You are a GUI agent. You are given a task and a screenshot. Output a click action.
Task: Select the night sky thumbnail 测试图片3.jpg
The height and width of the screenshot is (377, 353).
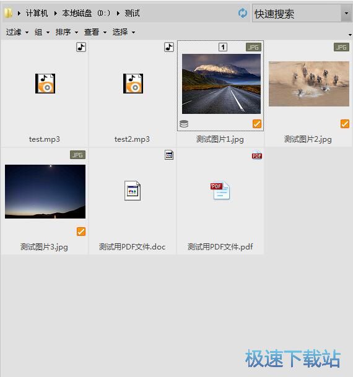tap(45, 191)
